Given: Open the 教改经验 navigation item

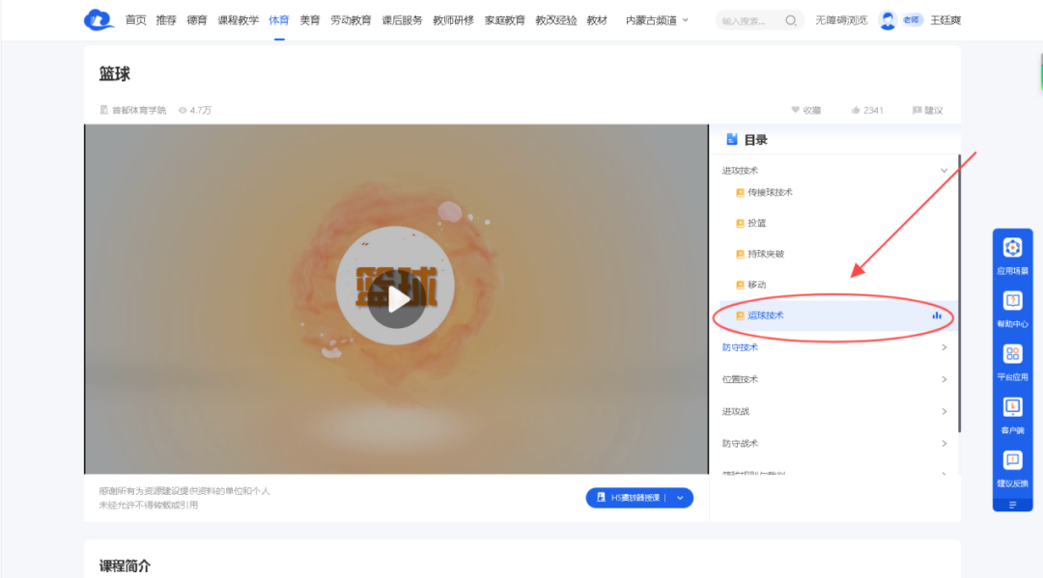Looking at the screenshot, I should [556, 20].
